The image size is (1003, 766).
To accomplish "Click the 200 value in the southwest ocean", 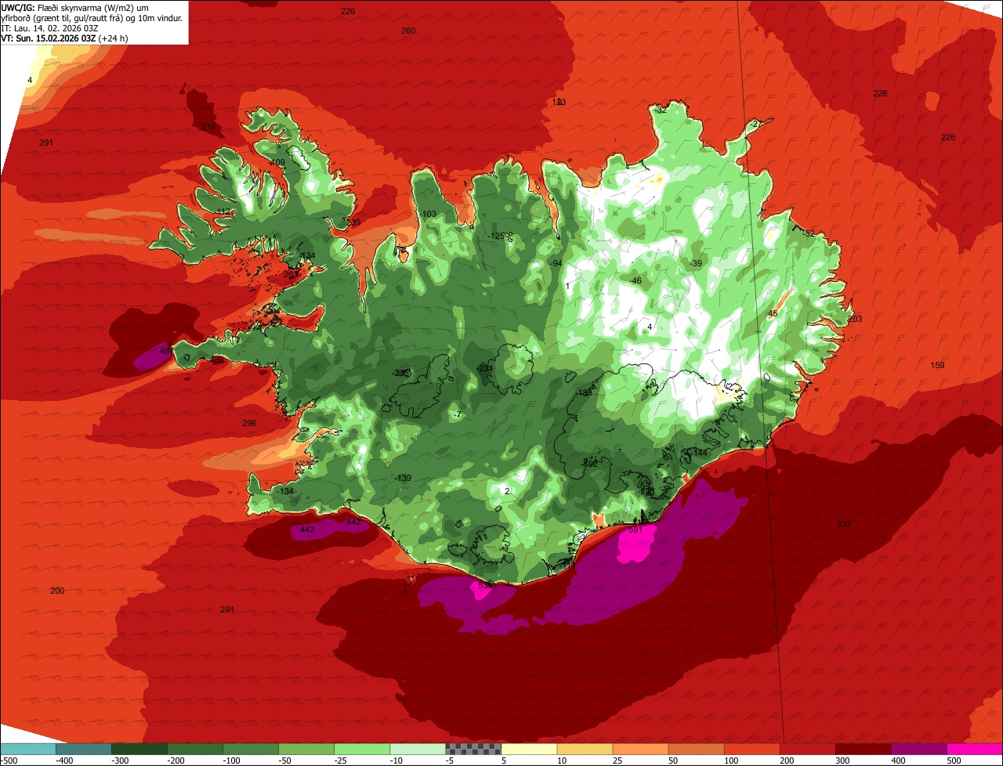I will tap(57, 591).
